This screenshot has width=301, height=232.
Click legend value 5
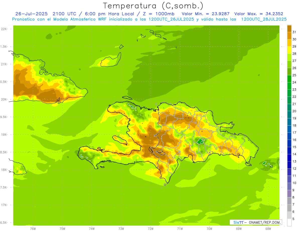293,219
